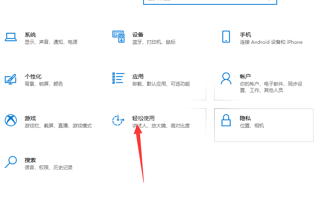The width and height of the screenshot is (325, 221).
Task: Click text 背景、锁屏、颜色
Action: point(44,84)
